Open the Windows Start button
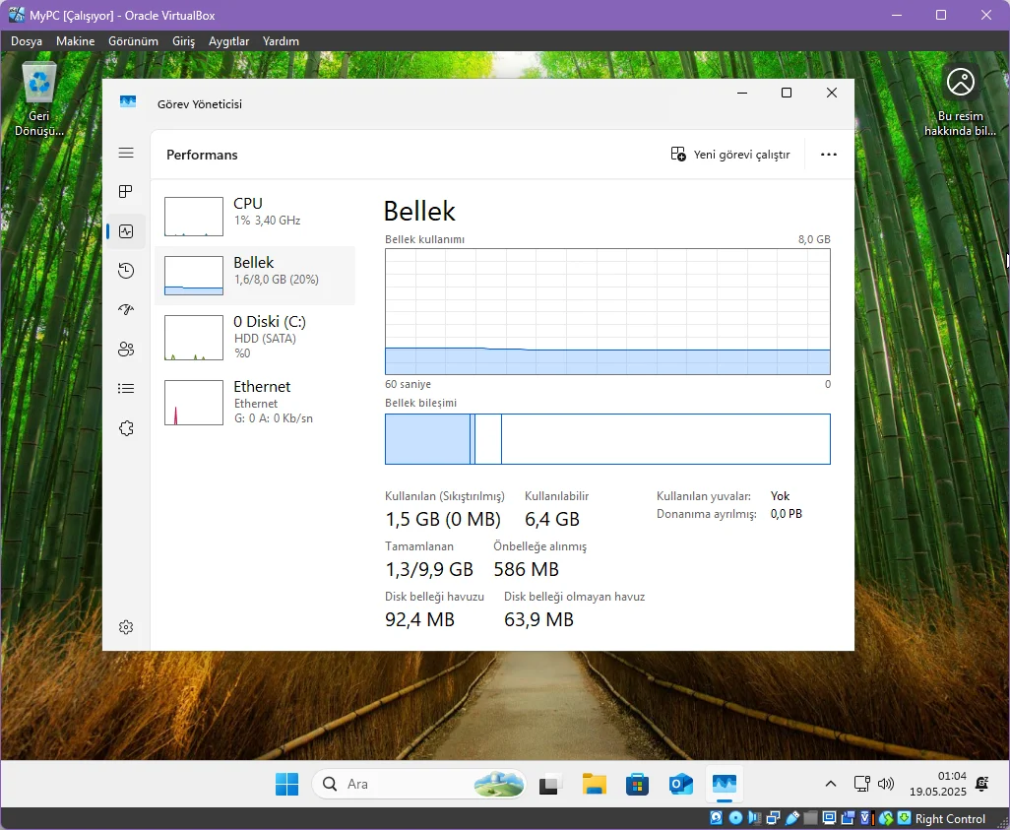 (286, 785)
